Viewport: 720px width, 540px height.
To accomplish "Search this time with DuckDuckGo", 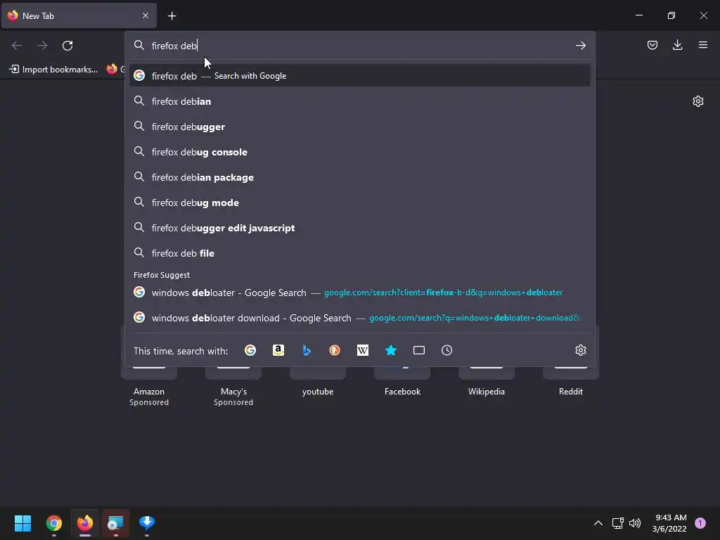I will (x=335, y=350).
